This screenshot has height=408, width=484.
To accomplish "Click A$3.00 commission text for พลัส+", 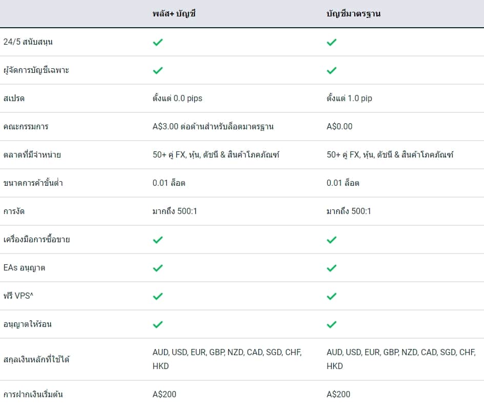I will point(213,126).
